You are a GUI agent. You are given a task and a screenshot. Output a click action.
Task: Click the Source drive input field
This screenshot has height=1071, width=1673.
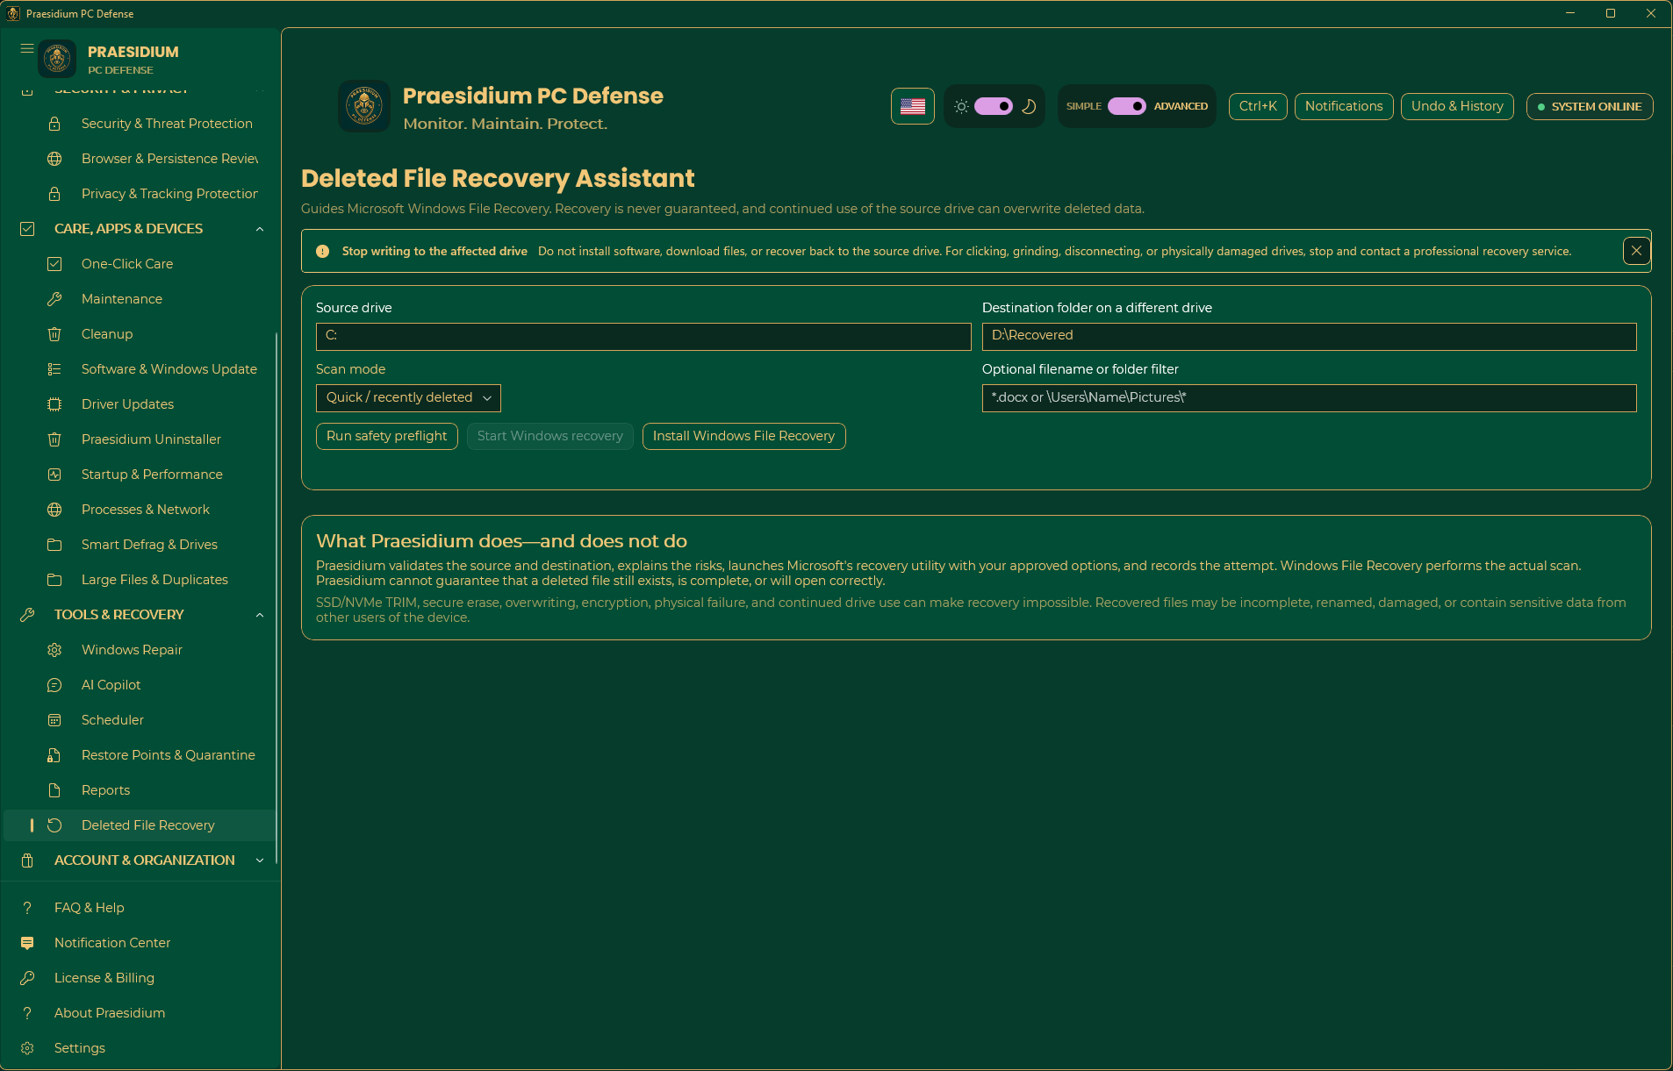tap(643, 337)
